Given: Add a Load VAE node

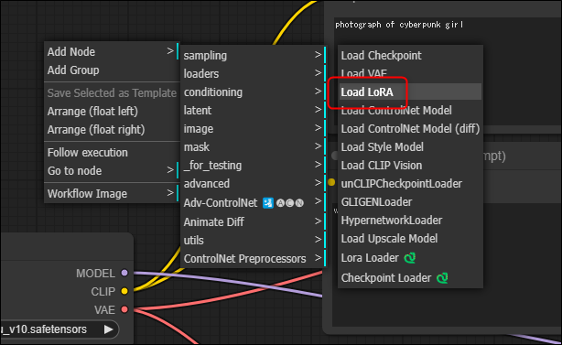Looking at the screenshot, I should (x=410, y=74).
